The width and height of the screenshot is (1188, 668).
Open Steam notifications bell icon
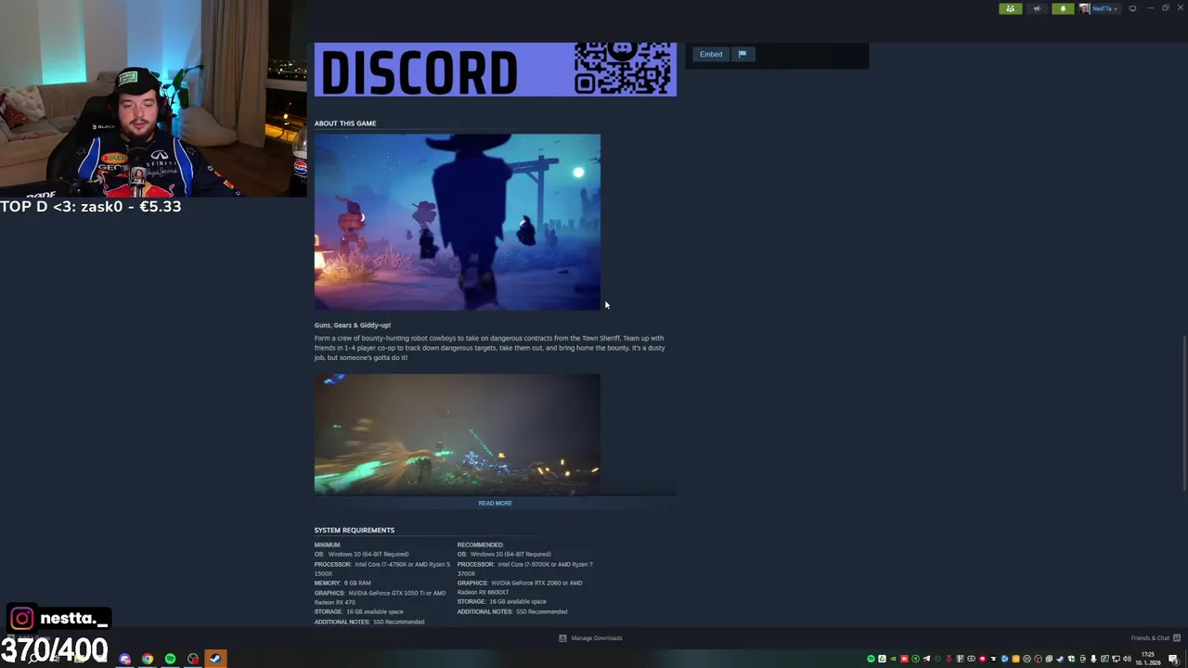pyautogui.click(x=1063, y=8)
